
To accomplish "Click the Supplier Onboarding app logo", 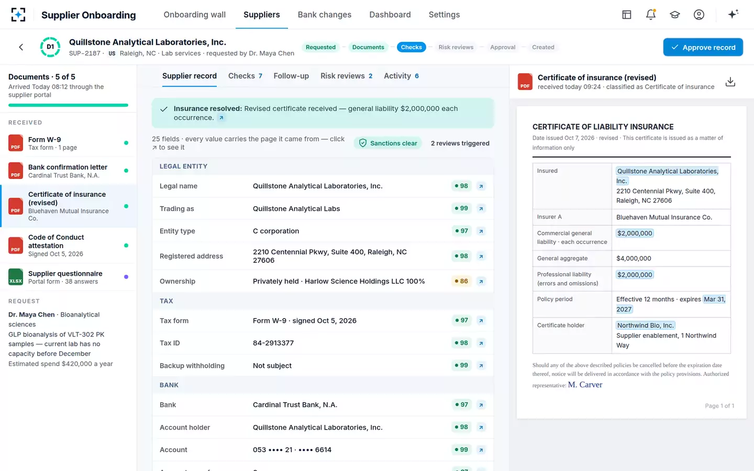I will (18, 15).
